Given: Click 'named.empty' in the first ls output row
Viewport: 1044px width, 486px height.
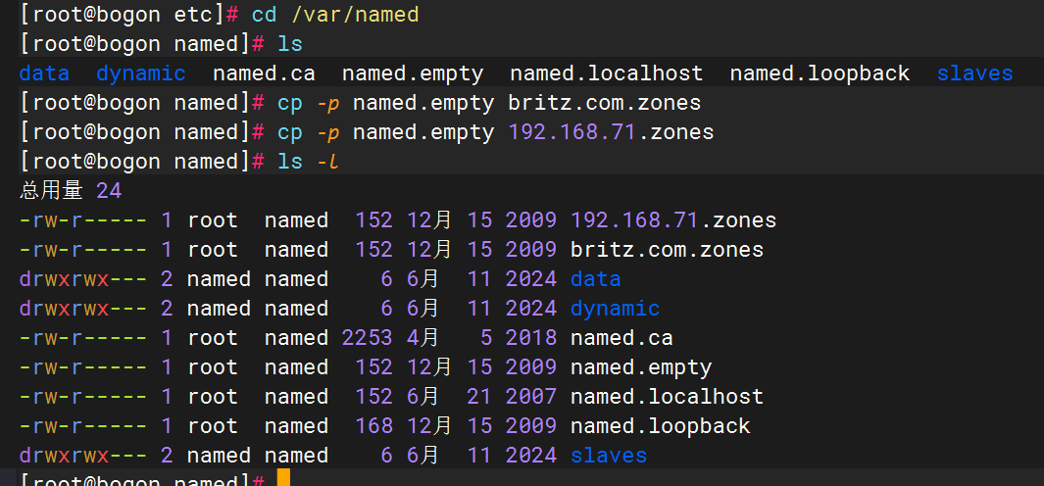Looking at the screenshot, I should pos(413,73).
